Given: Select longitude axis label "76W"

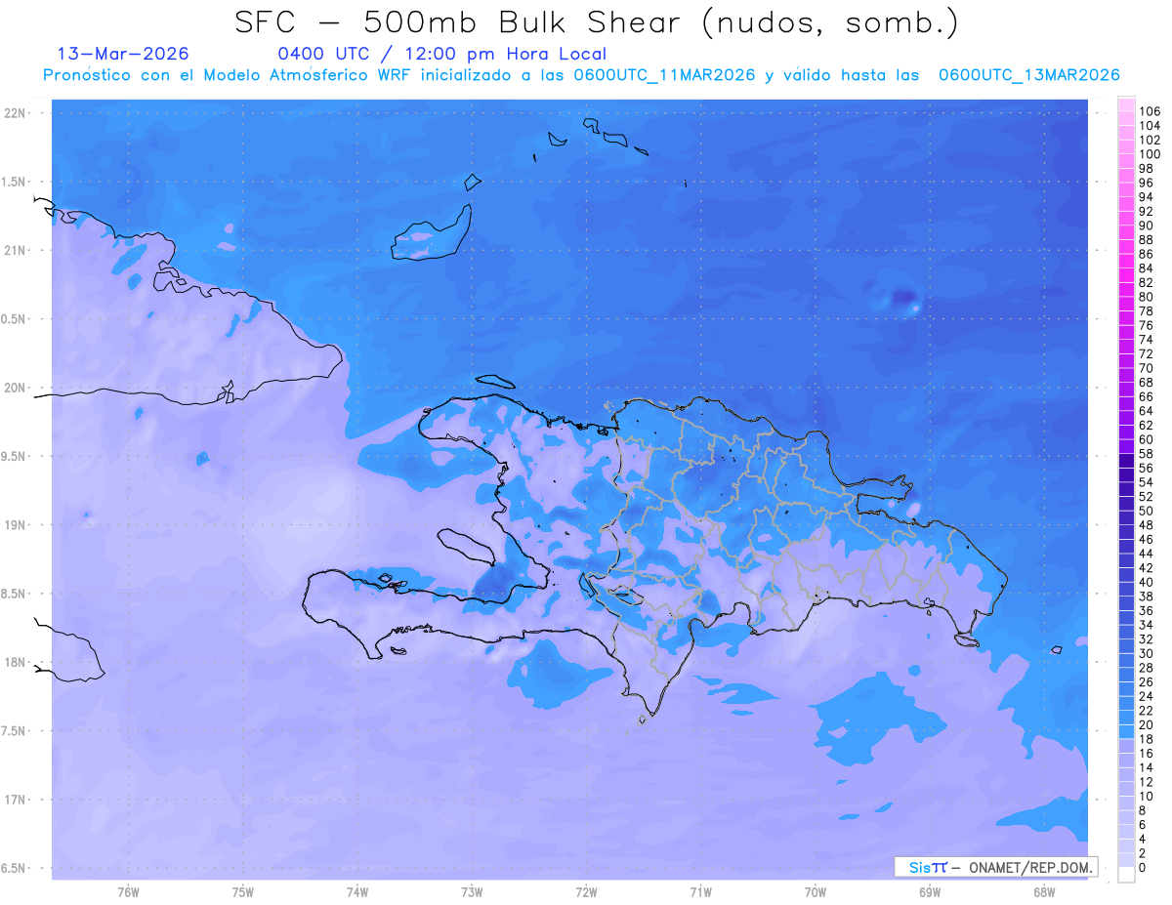Looking at the screenshot, I should 128,892.
